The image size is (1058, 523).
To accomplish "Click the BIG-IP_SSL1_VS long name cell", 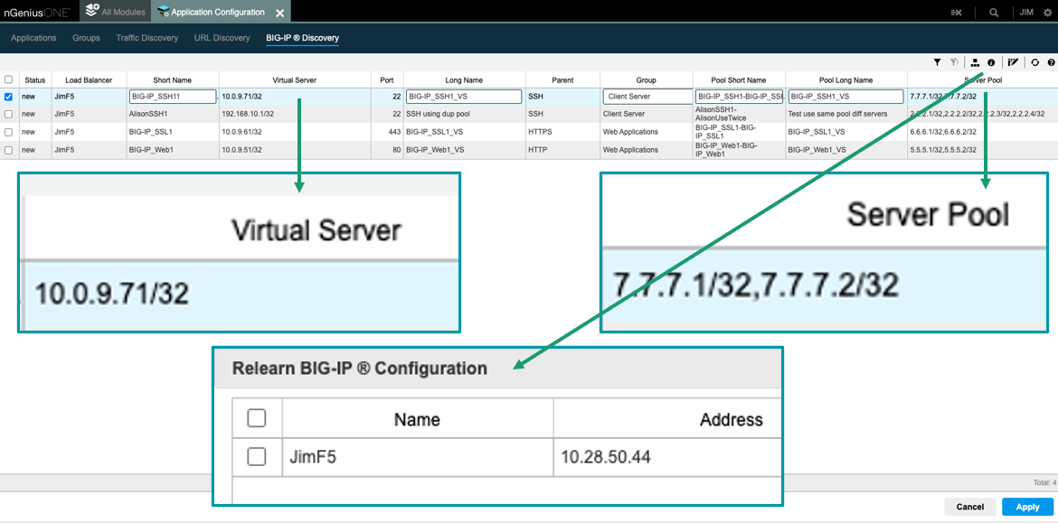I will click(464, 131).
